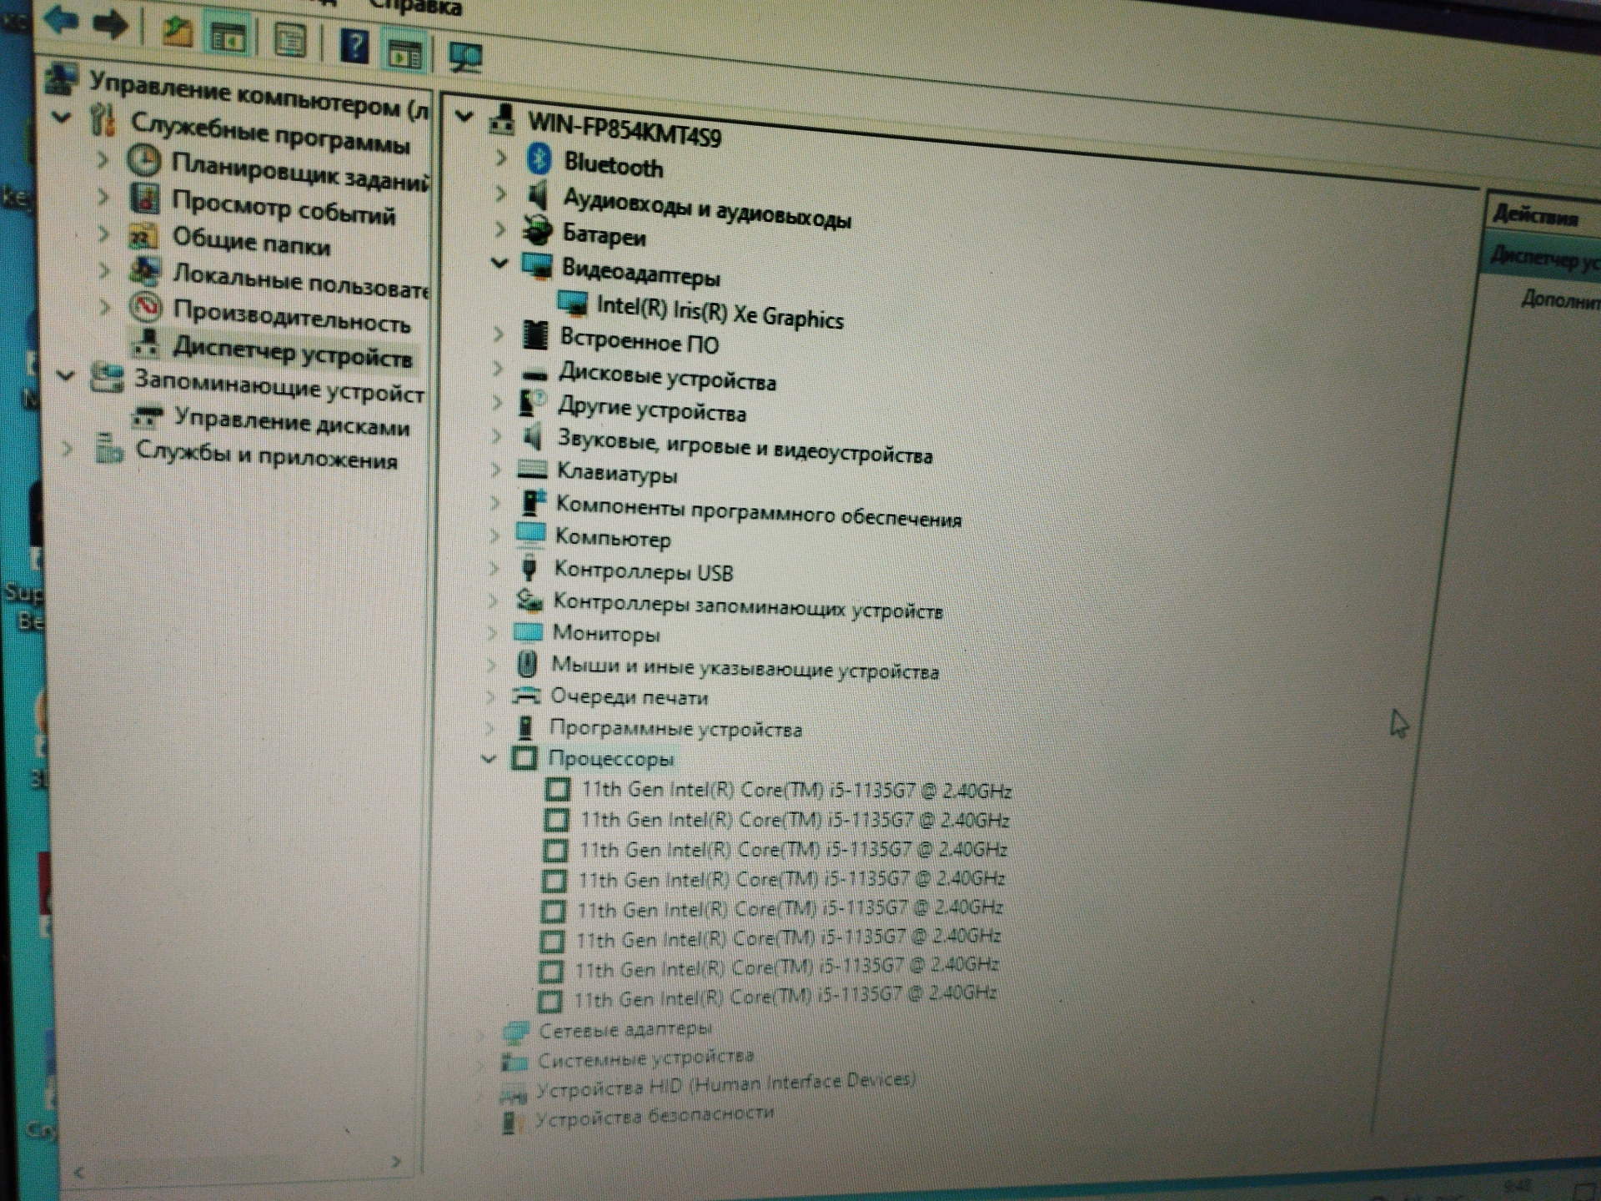Click the Back arrow toolbar icon
The height and width of the screenshot is (1201, 1601).
[x=61, y=21]
